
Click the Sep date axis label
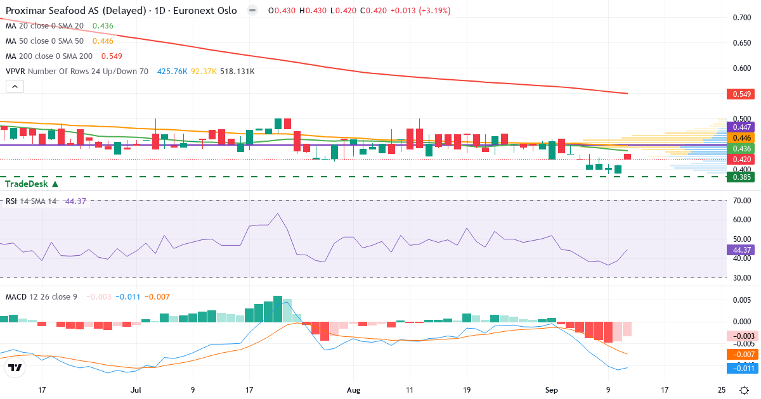[x=550, y=389]
